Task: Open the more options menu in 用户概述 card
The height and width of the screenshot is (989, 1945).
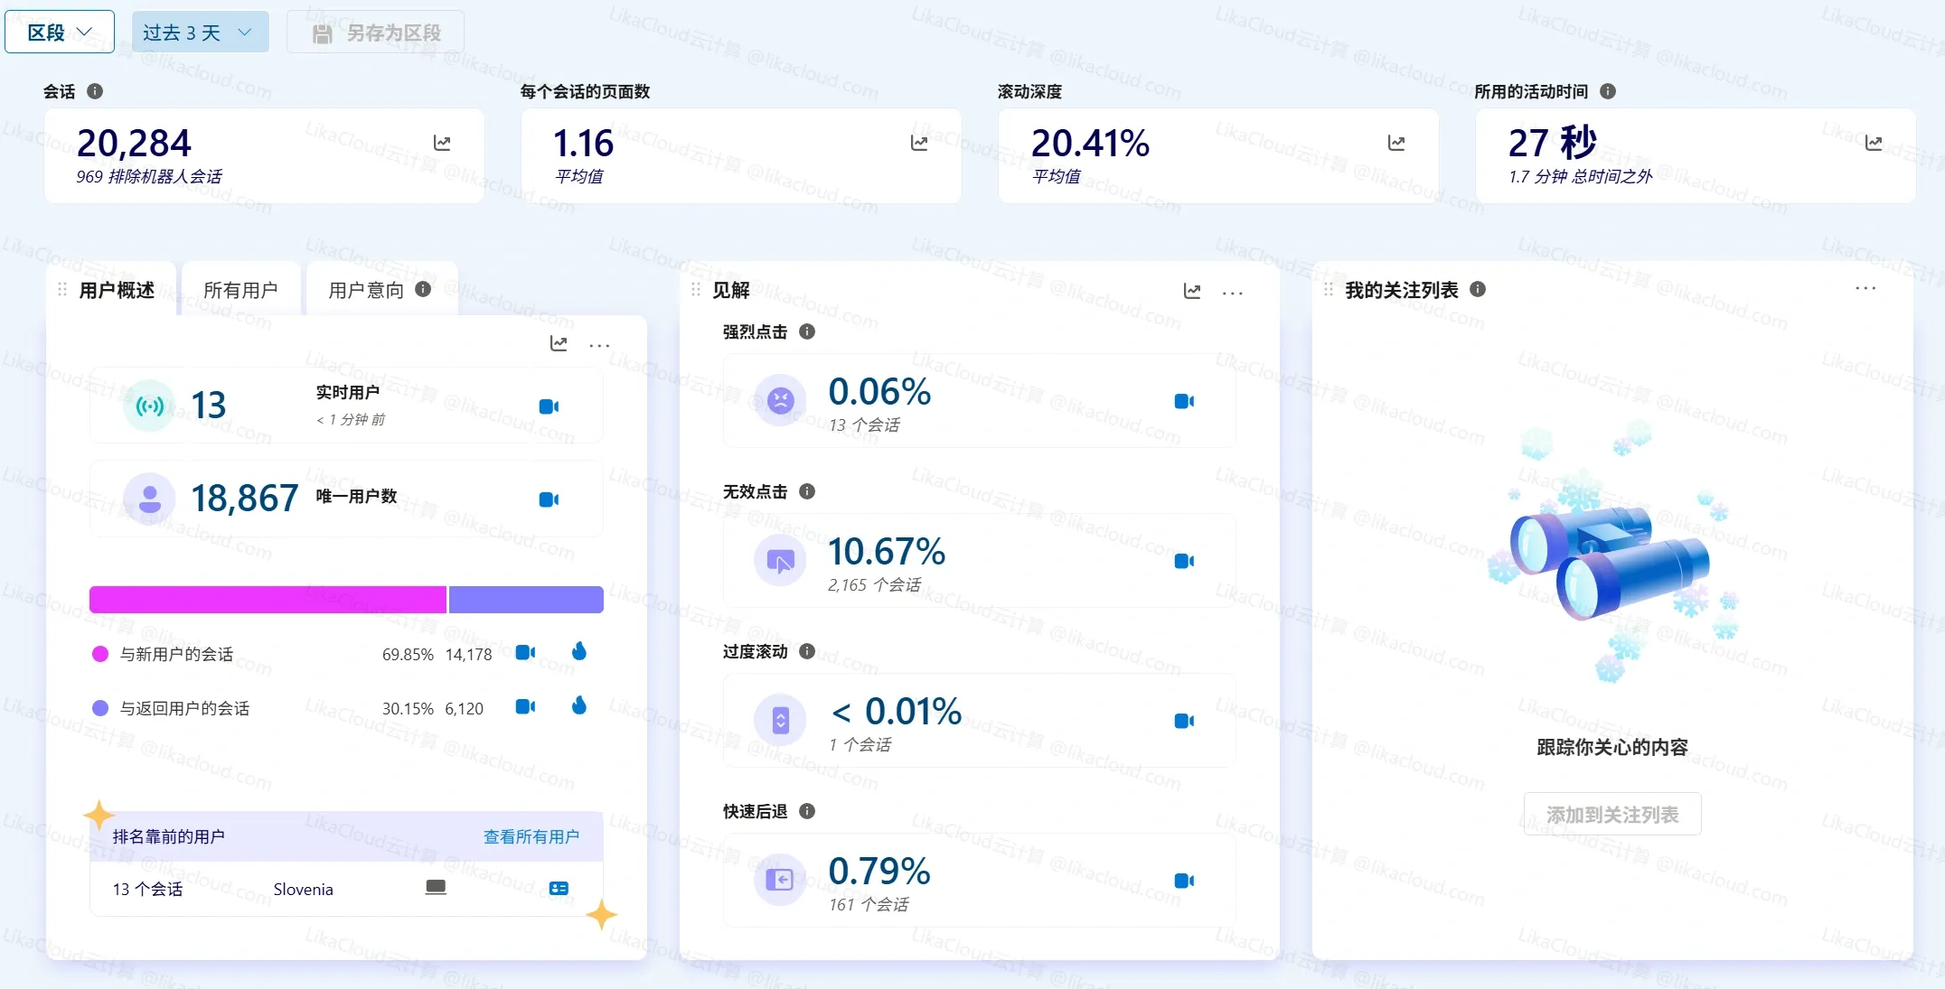Action: (599, 344)
